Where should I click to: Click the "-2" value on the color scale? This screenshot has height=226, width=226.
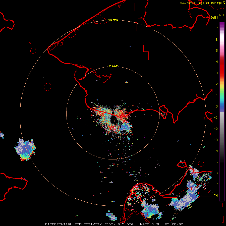point(216,129)
